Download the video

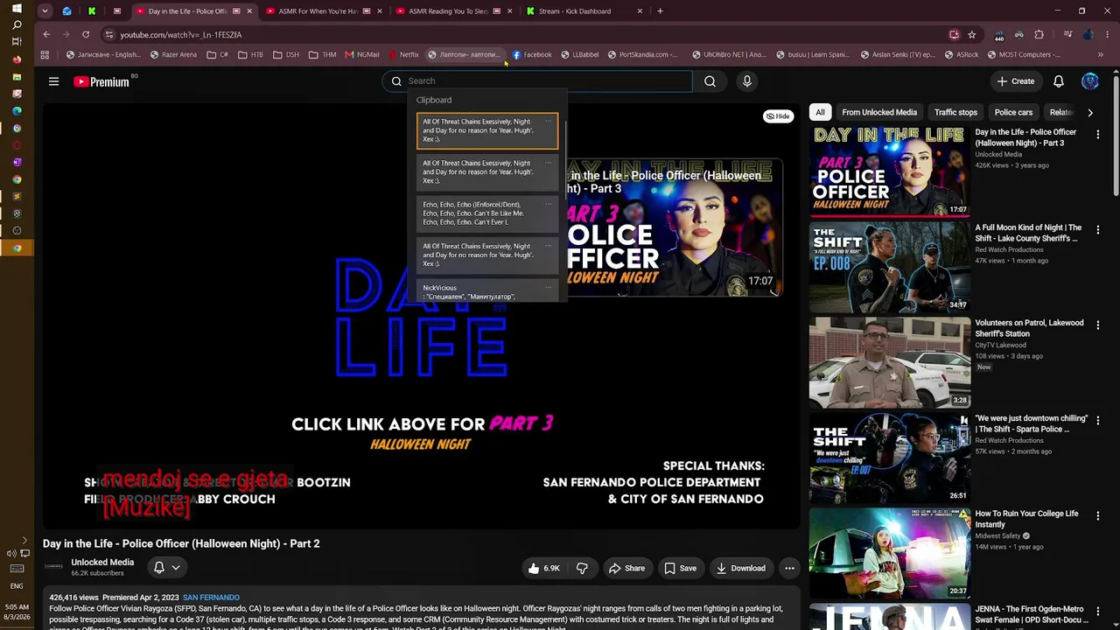click(x=740, y=568)
